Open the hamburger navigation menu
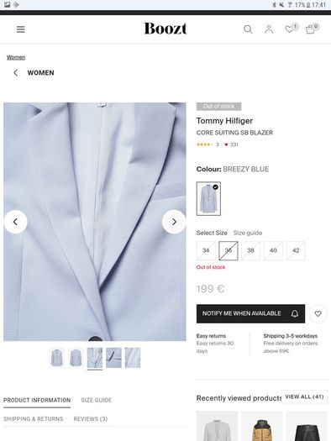The height and width of the screenshot is (441, 331). pos(20,29)
